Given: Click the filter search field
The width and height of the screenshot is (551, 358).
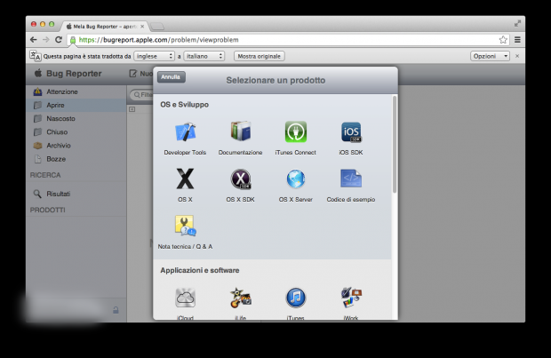Looking at the screenshot, I should (x=141, y=95).
